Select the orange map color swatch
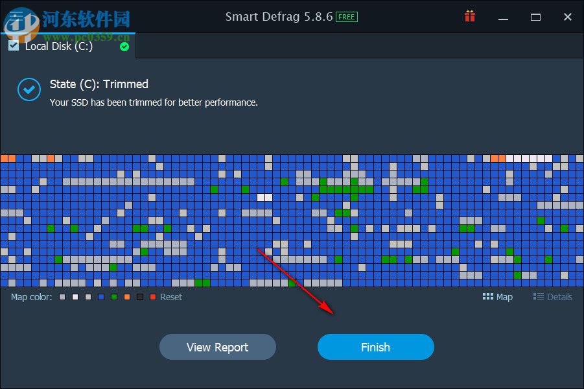The image size is (584, 389). [126, 296]
